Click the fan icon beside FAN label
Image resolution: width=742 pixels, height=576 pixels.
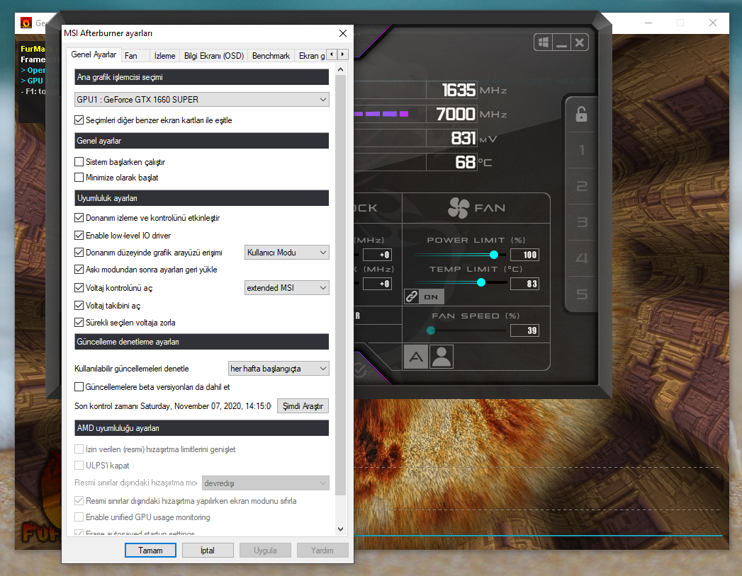[x=459, y=208]
